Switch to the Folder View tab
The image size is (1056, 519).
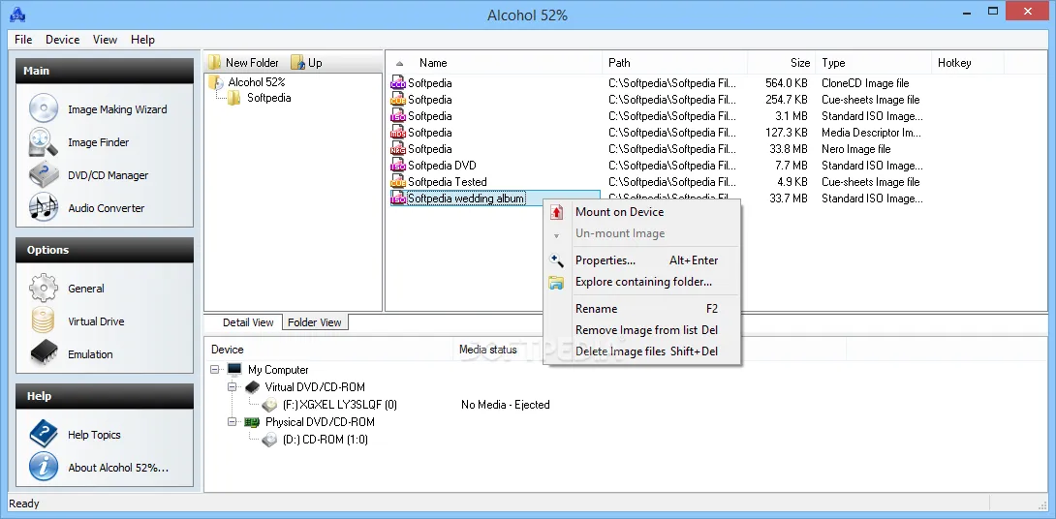315,322
